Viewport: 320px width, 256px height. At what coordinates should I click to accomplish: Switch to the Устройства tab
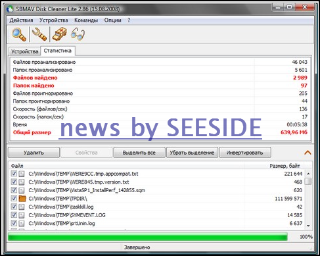(x=25, y=51)
